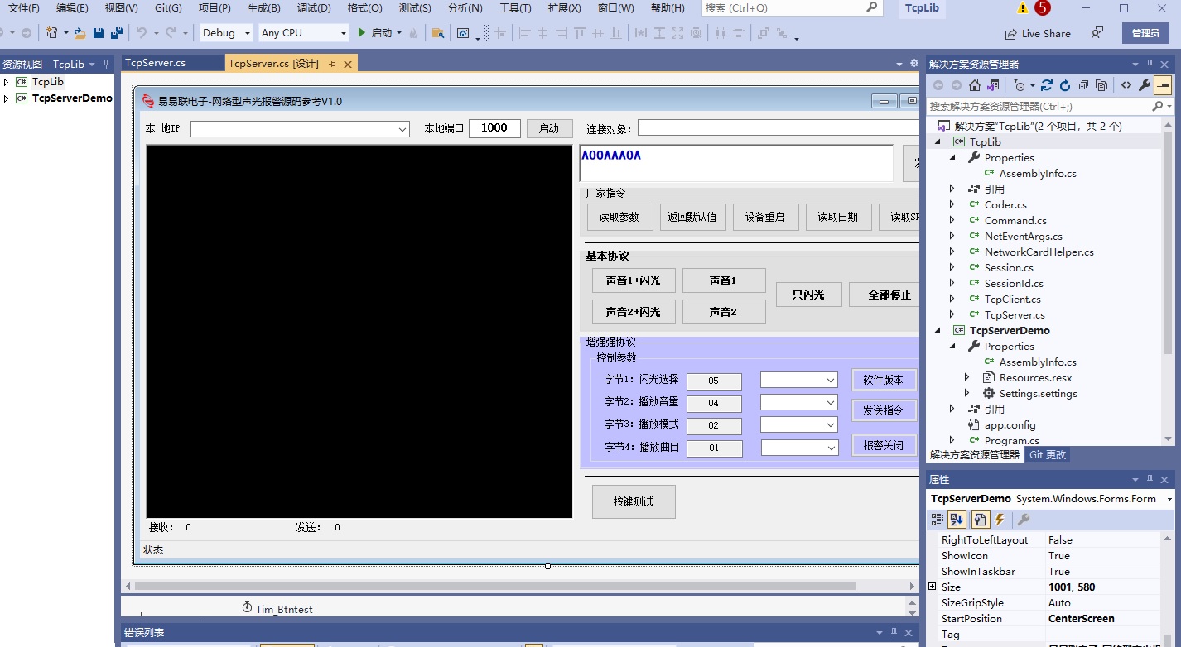Click the Live Share button
The image size is (1181, 647).
pyautogui.click(x=1038, y=34)
